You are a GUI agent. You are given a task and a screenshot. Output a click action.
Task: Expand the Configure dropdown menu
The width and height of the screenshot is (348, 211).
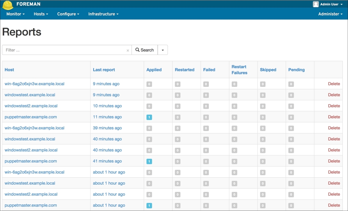pyautogui.click(x=68, y=14)
